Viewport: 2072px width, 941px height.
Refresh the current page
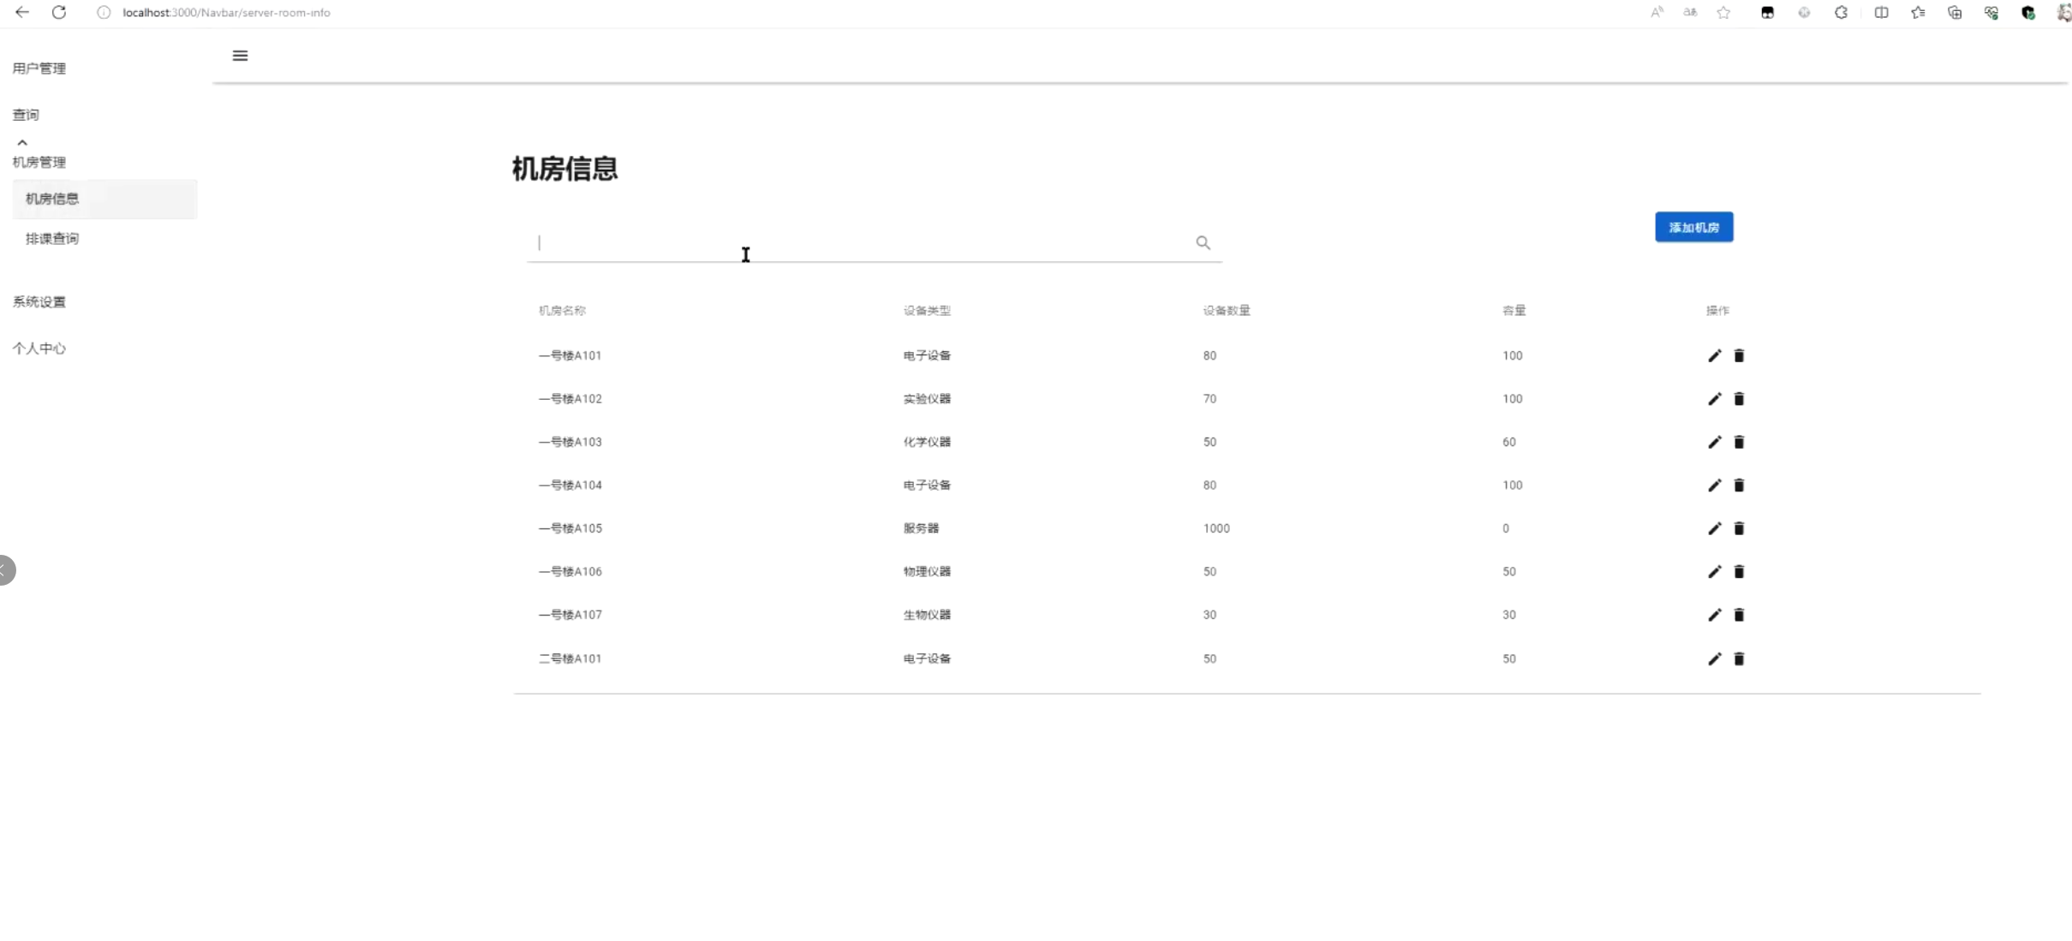[59, 12]
